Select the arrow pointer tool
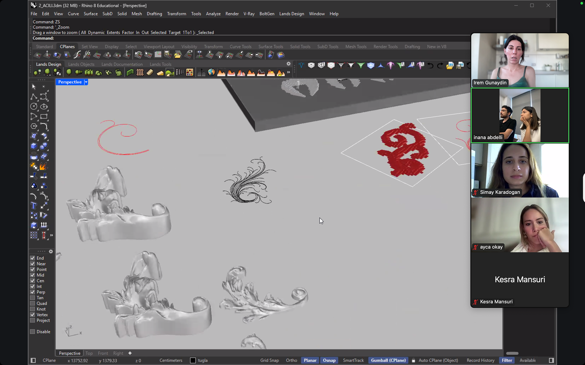585x365 pixels. (x=34, y=87)
